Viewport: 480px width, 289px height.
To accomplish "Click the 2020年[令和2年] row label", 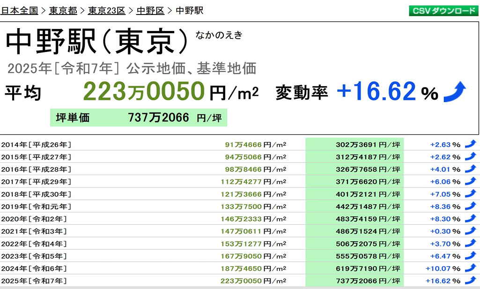I will pyautogui.click(x=34, y=219).
